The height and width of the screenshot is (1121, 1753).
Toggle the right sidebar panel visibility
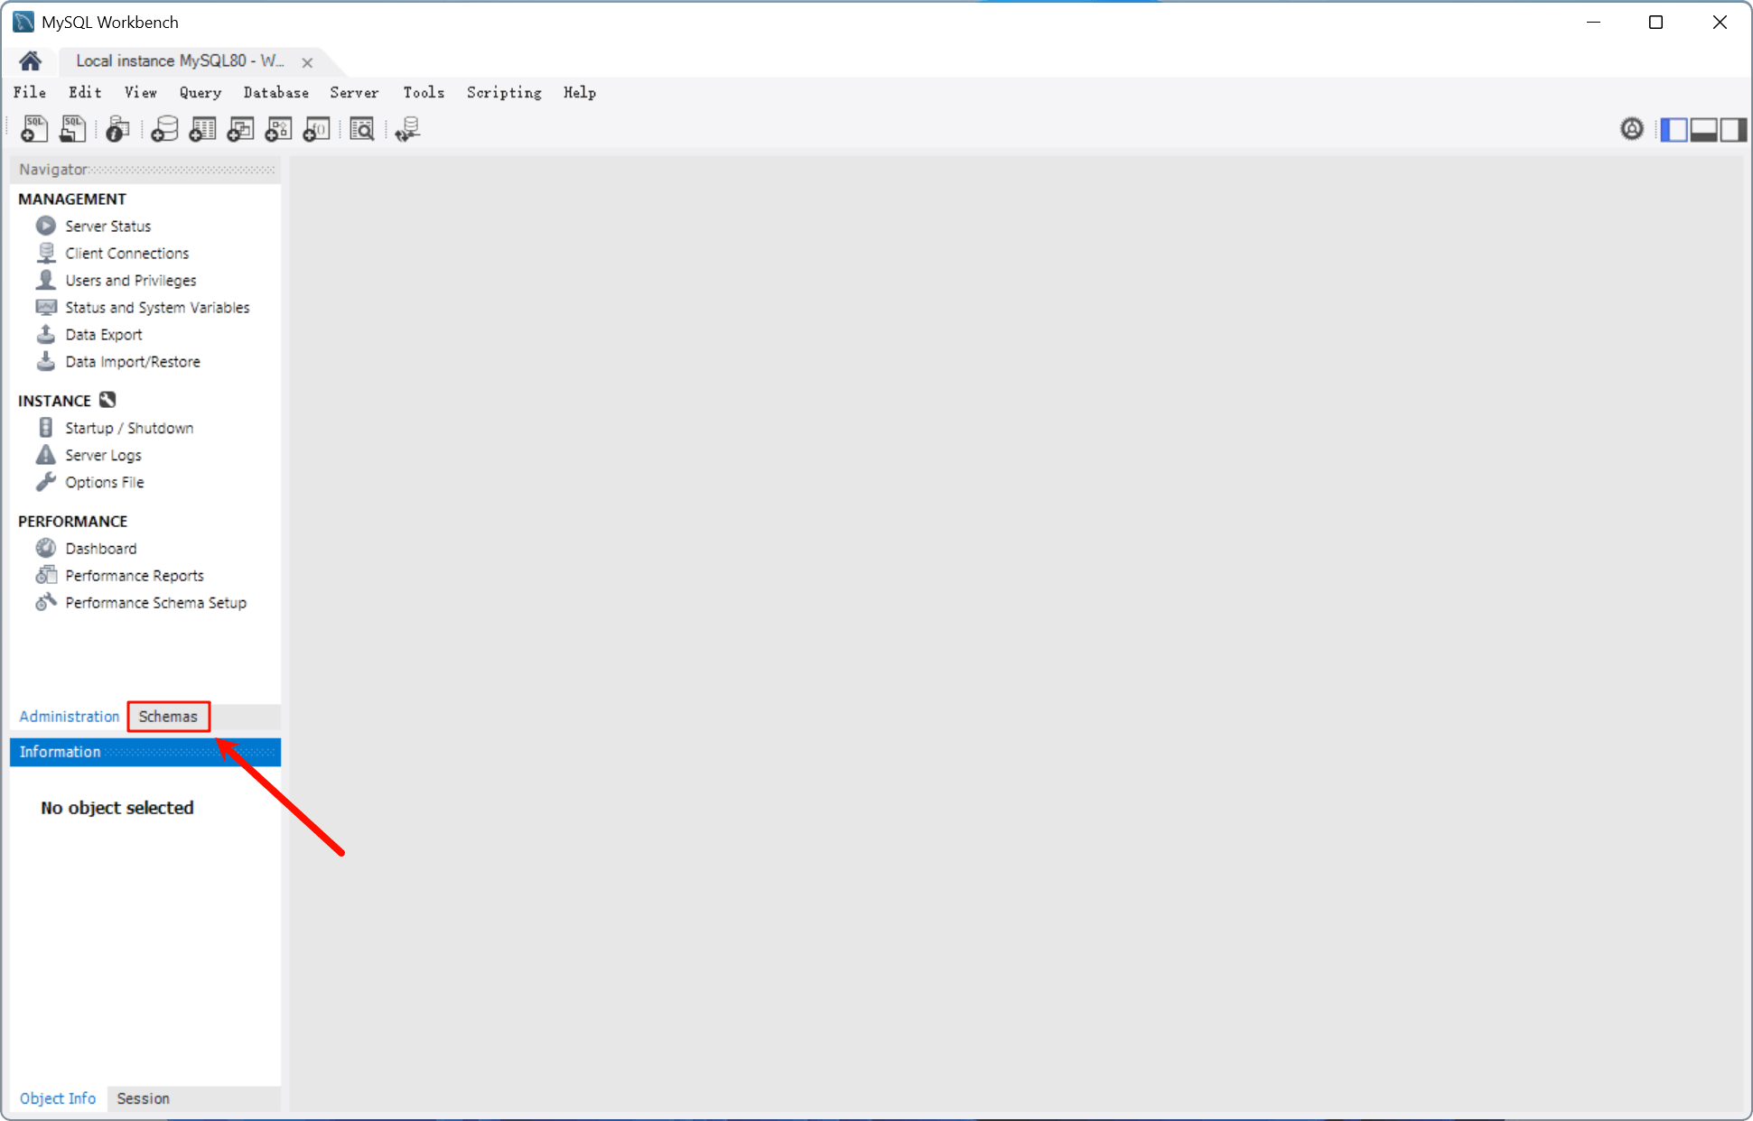tap(1733, 129)
